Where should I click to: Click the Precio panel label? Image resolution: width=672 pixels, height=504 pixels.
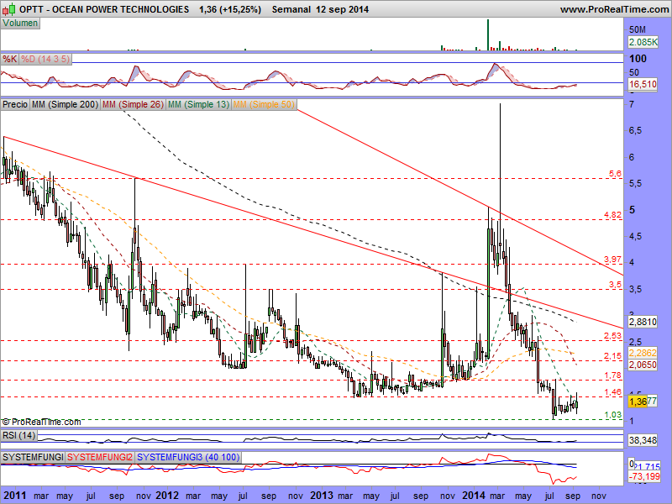coord(15,104)
